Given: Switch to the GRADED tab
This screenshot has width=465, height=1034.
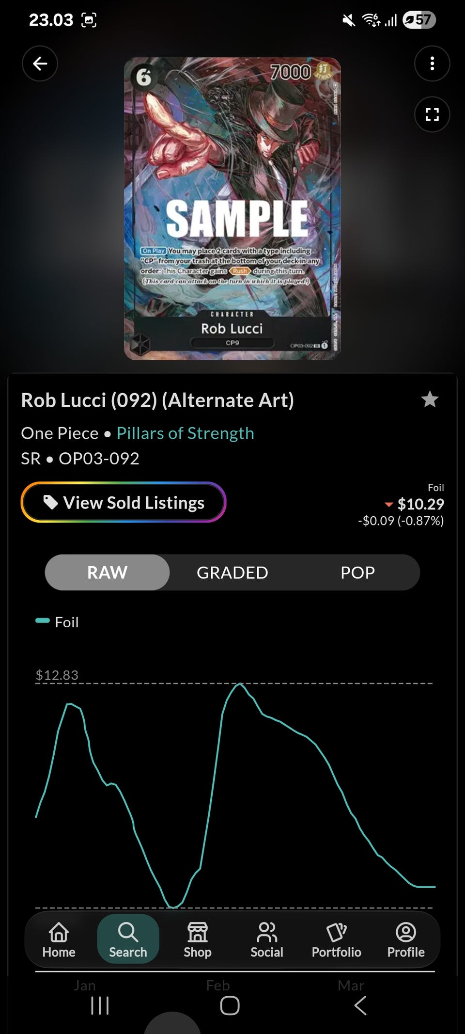Looking at the screenshot, I should pyautogui.click(x=232, y=573).
